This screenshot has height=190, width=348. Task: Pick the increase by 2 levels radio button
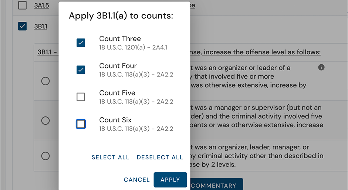pos(45,156)
